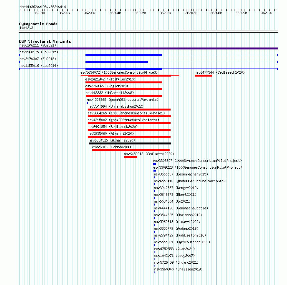This screenshot has width=287, height=285.
Task: Open nsv5507994 (ByrskaBishop2022) label
Action: (115, 106)
